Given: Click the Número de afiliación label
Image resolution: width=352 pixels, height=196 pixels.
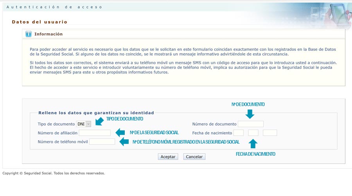Looking at the screenshot, I should (x=57, y=133).
